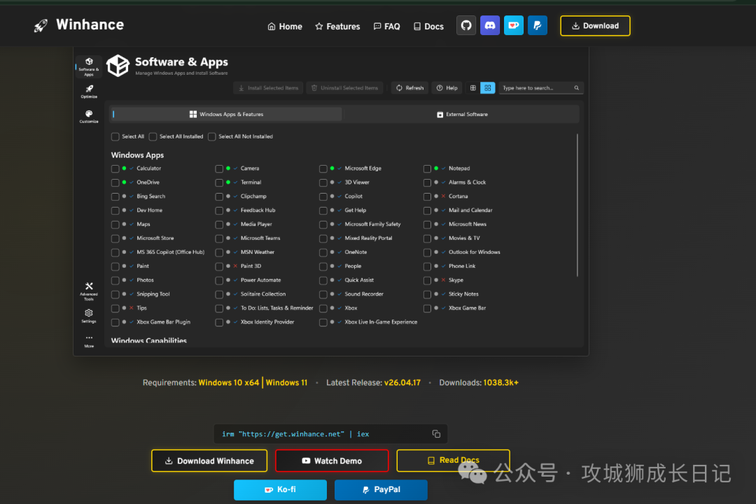Click the Watch Demo button

click(x=332, y=461)
